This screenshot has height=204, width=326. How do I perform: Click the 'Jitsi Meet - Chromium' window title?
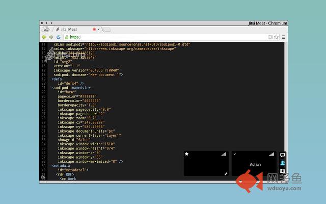[268, 23]
